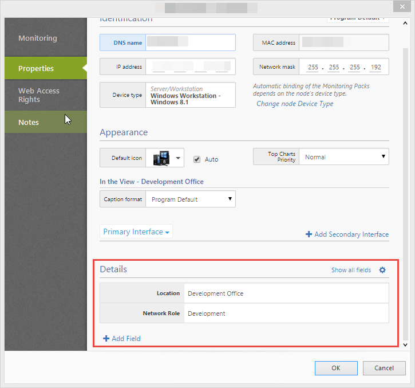Click the plus icon beside Add Secondary Interface

309,234
